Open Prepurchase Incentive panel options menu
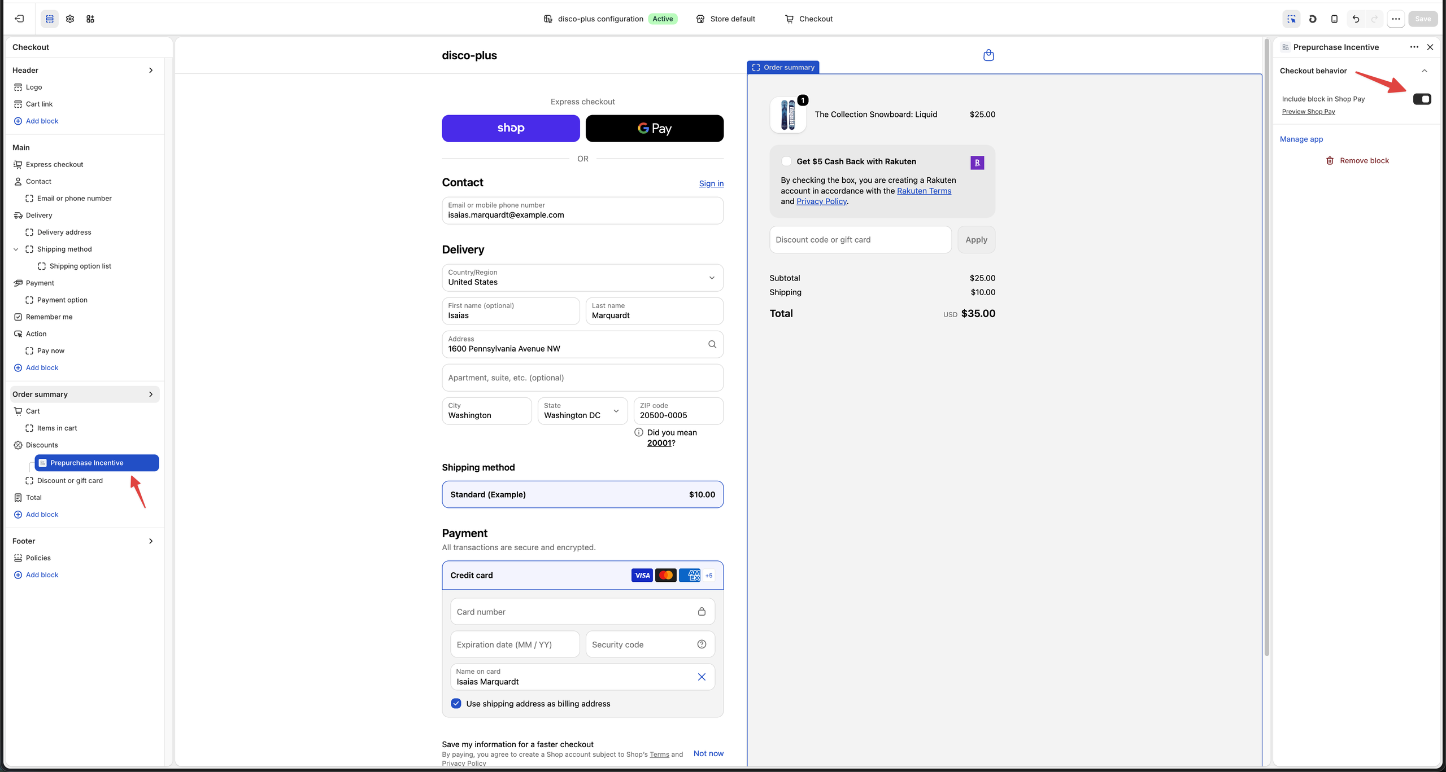 (1414, 47)
